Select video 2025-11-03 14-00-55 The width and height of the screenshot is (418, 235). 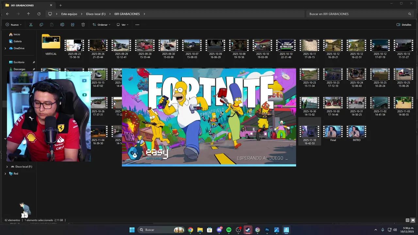coord(403,106)
